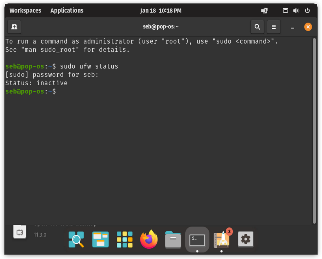Open the Files manager from the dock
The image size is (322, 259).
(173, 239)
